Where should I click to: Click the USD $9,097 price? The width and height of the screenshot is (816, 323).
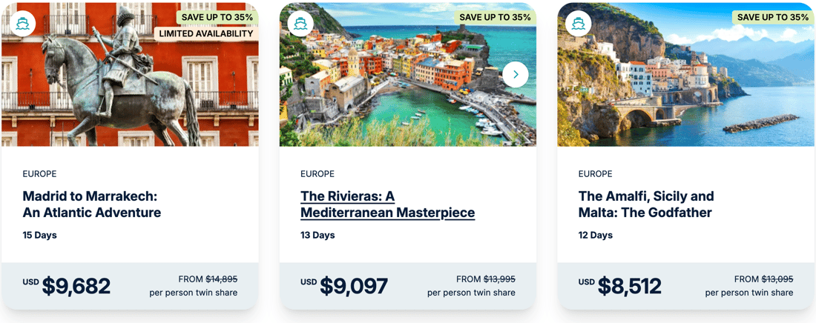[x=353, y=286]
